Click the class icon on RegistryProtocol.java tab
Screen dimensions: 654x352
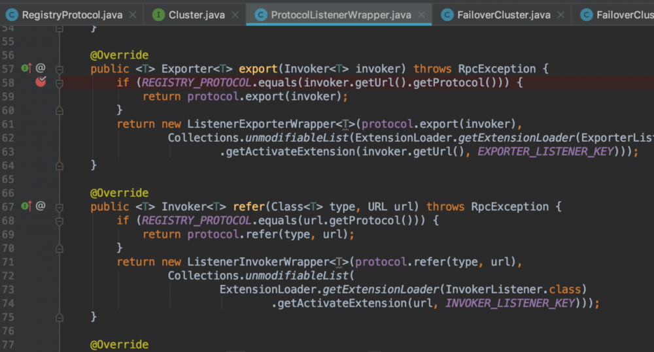(x=12, y=15)
